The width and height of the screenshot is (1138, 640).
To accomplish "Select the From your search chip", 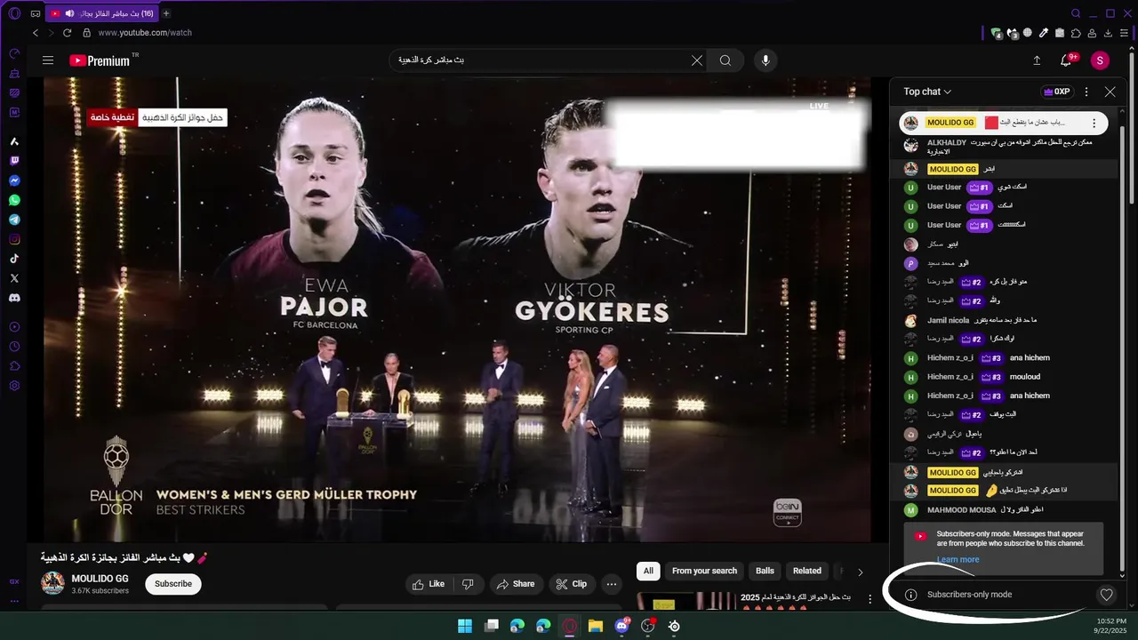I will tap(704, 571).
